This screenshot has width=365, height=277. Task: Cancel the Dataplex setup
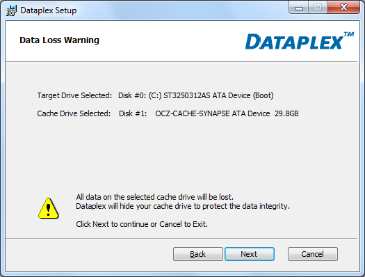click(313, 254)
